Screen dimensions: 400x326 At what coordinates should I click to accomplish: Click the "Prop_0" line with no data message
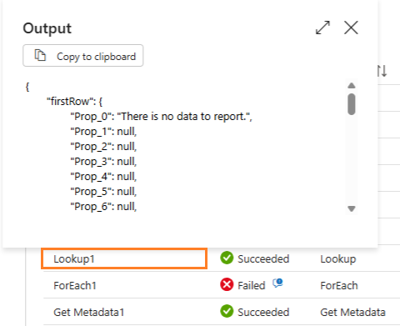[x=161, y=117]
